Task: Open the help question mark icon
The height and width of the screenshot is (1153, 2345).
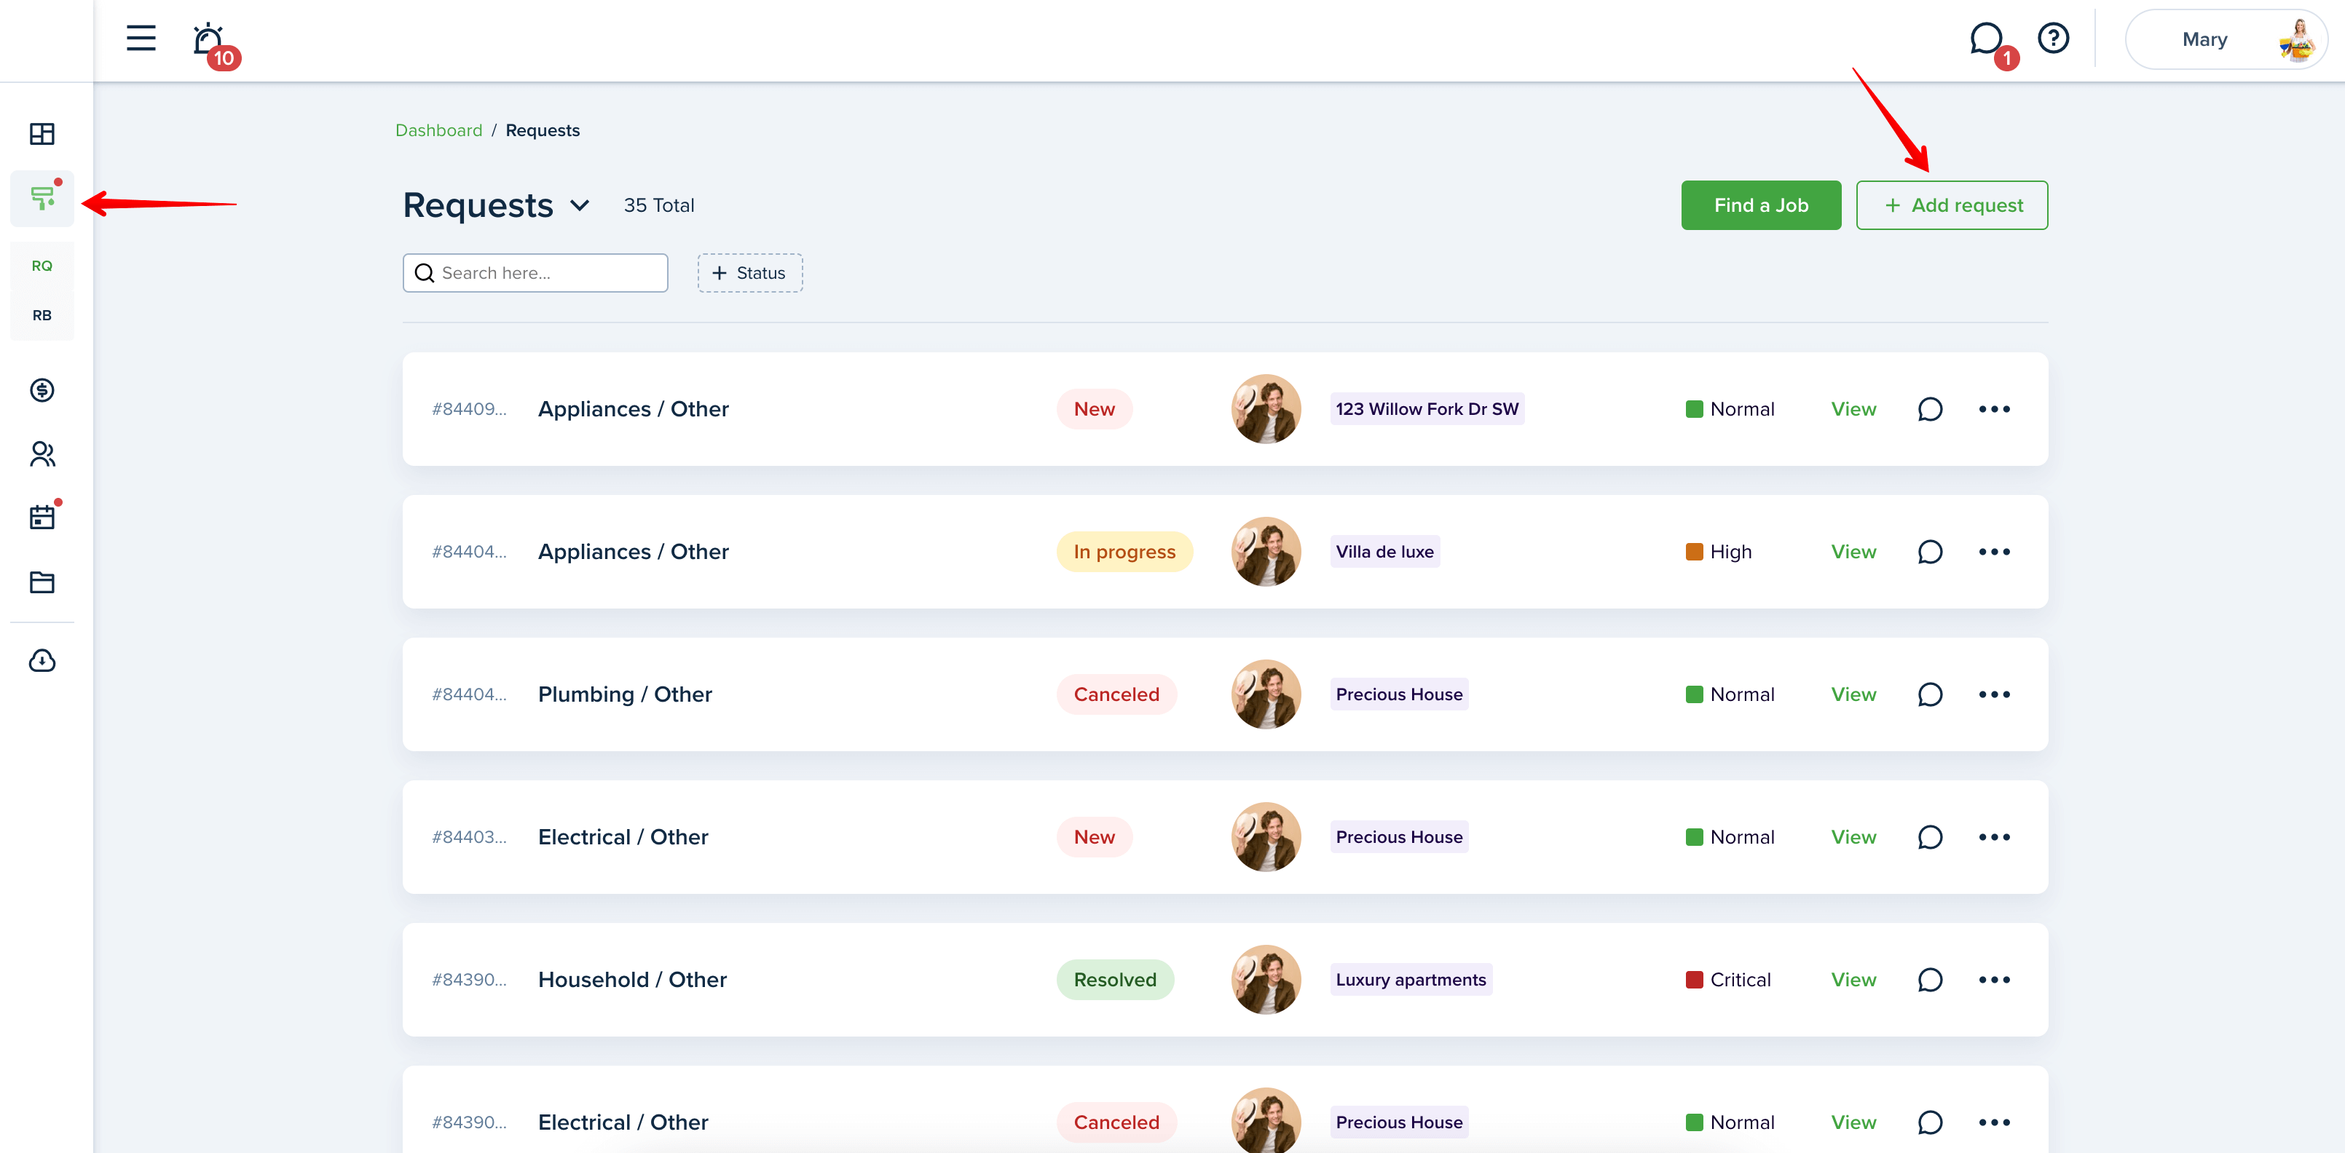Action: [x=2054, y=39]
